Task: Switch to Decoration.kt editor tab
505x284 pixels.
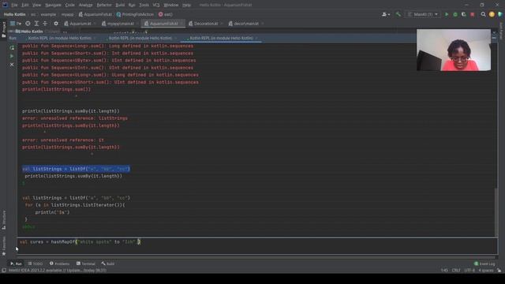Action: [205, 24]
